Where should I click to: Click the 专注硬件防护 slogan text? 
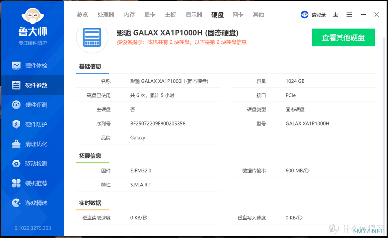(33, 43)
